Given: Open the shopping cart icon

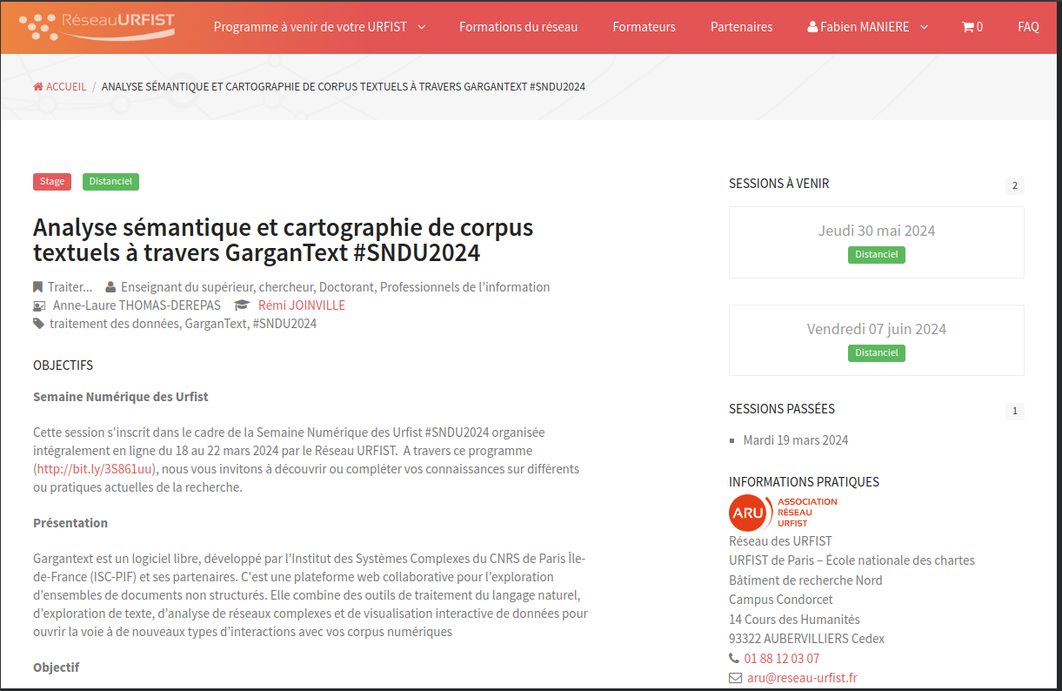Looking at the screenshot, I should coord(967,27).
